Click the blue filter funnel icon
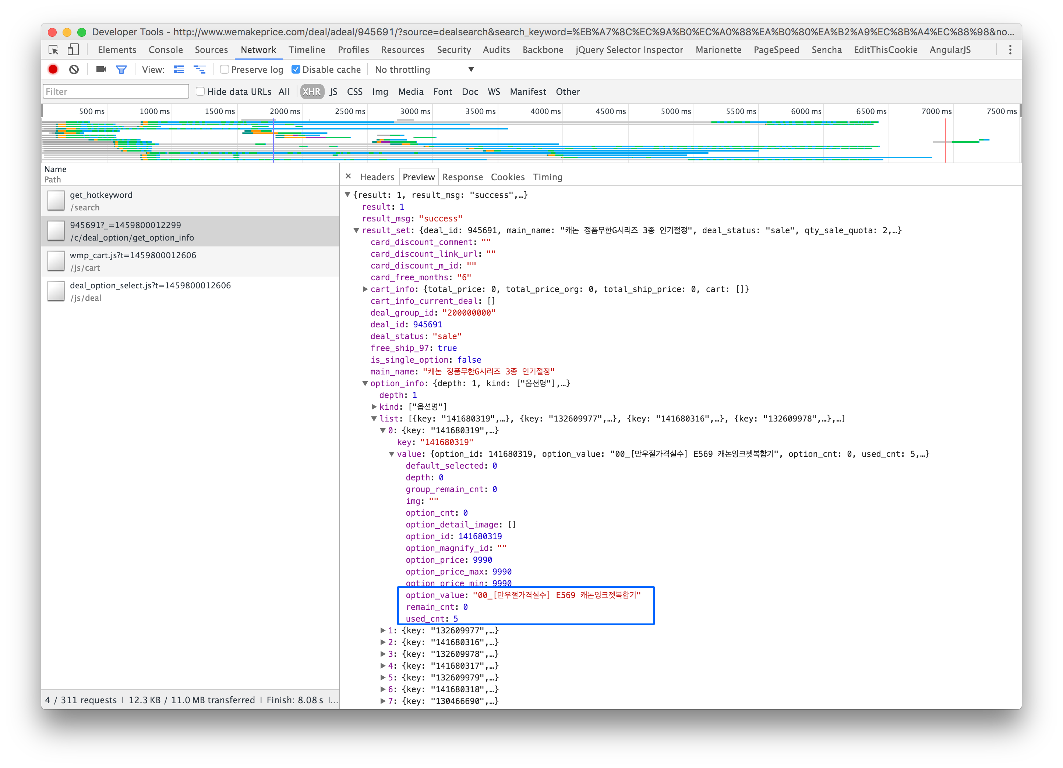The width and height of the screenshot is (1063, 768). [121, 69]
